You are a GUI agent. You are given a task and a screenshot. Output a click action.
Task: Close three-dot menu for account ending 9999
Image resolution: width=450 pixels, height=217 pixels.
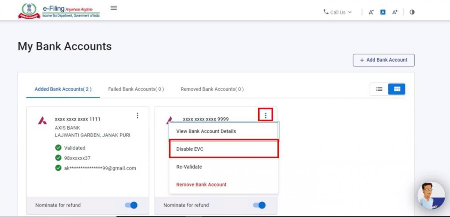point(265,115)
